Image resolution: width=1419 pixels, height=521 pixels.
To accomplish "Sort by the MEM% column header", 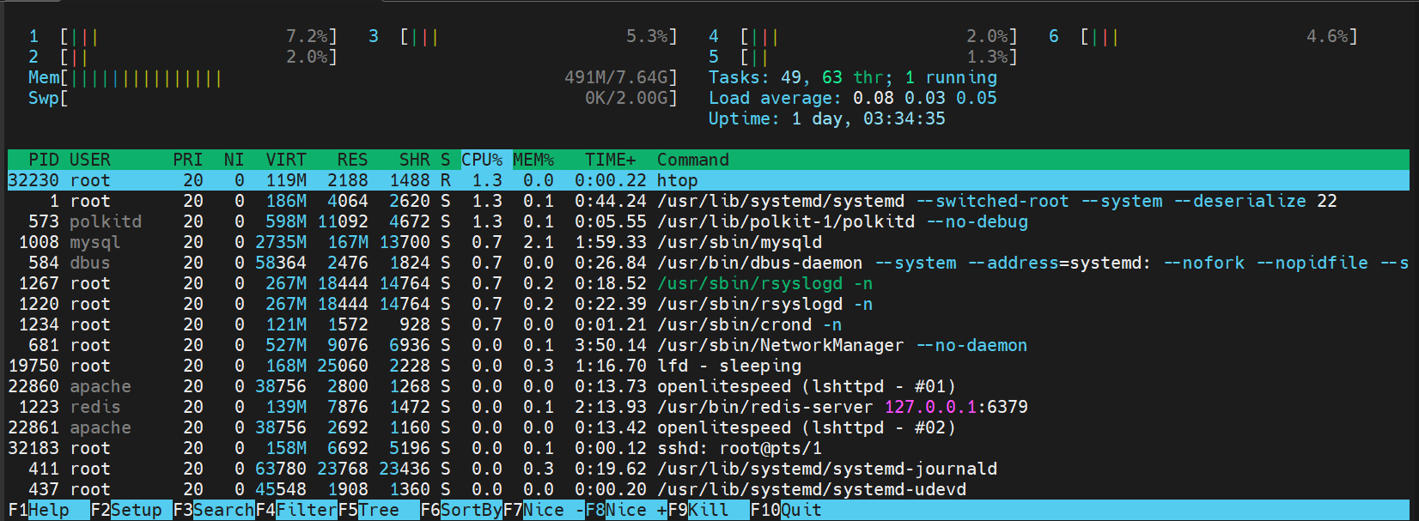I will [533, 160].
